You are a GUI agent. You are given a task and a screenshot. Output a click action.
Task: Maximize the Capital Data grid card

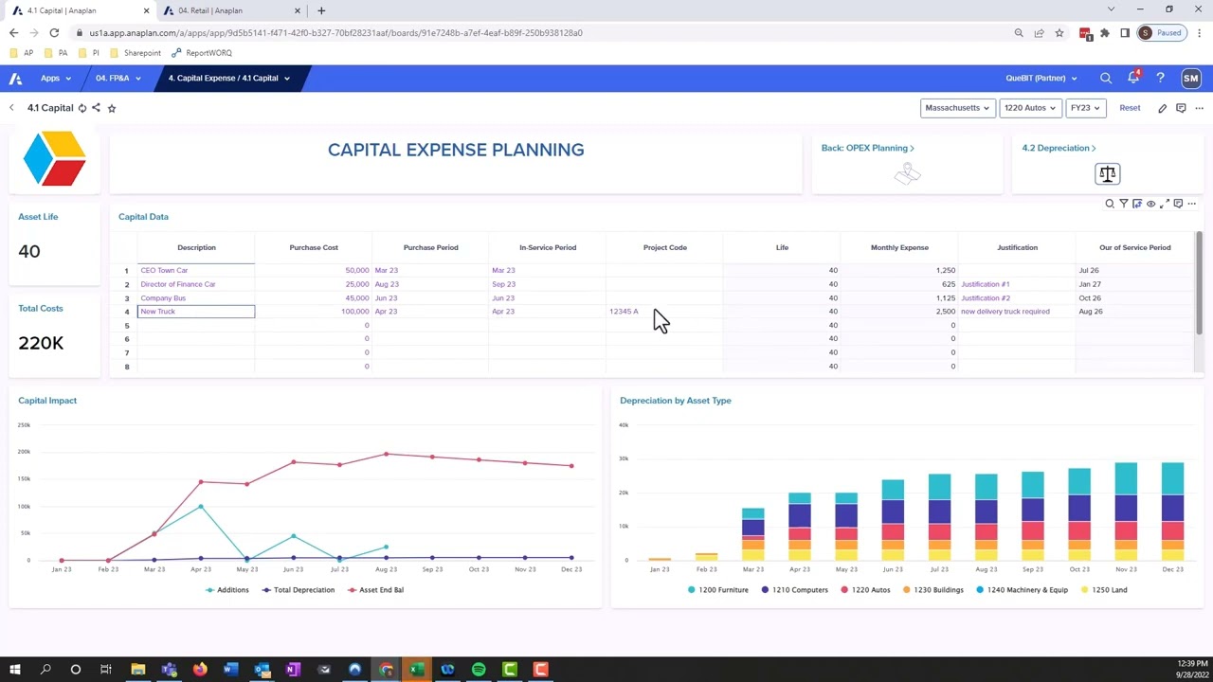[x=1165, y=204]
